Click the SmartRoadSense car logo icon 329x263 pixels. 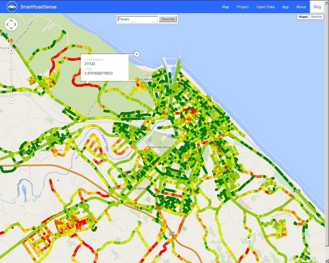12,7
